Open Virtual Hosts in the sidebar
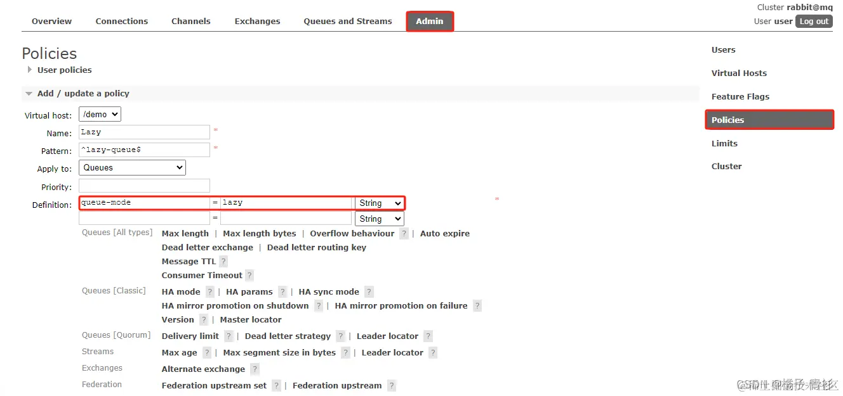 click(x=739, y=73)
